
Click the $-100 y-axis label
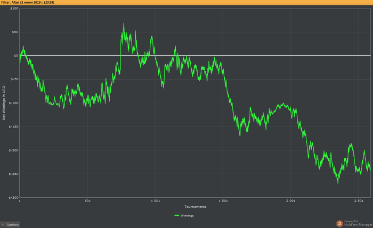(x=13, y=103)
